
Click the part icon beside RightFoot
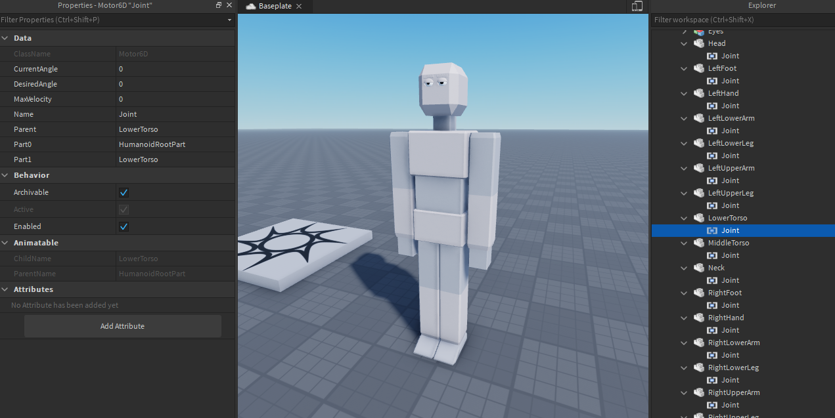698,293
